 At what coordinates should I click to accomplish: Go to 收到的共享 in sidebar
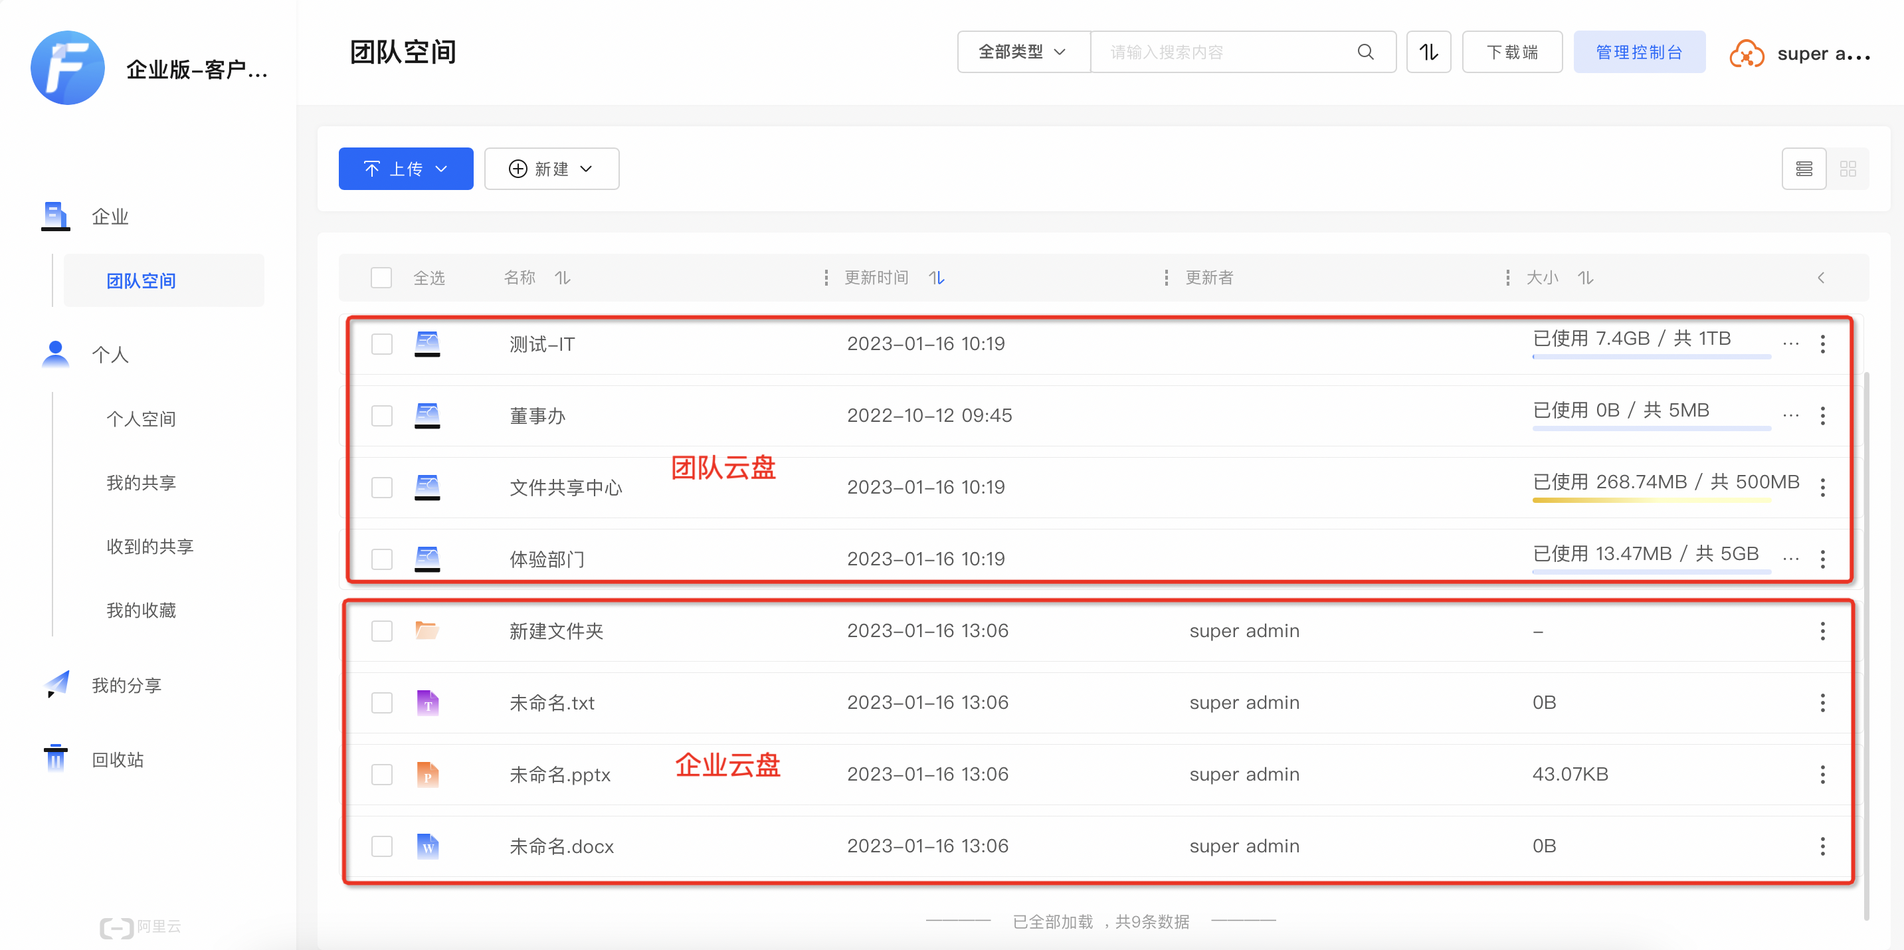pos(150,546)
